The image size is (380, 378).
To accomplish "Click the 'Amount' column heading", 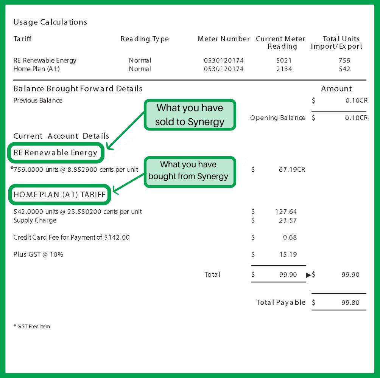I will [336, 88].
